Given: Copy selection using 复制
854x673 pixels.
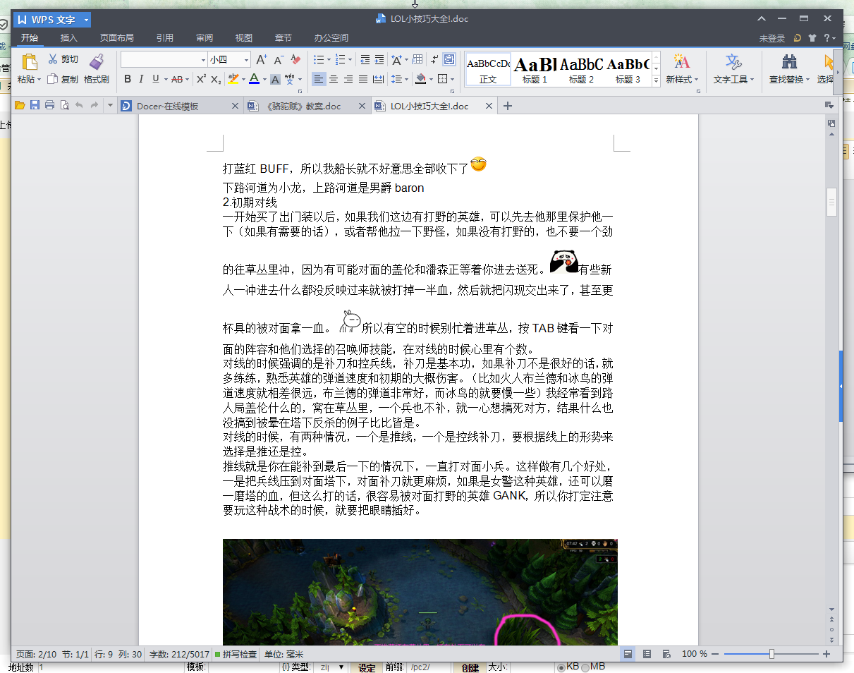Looking at the screenshot, I should pyautogui.click(x=63, y=80).
